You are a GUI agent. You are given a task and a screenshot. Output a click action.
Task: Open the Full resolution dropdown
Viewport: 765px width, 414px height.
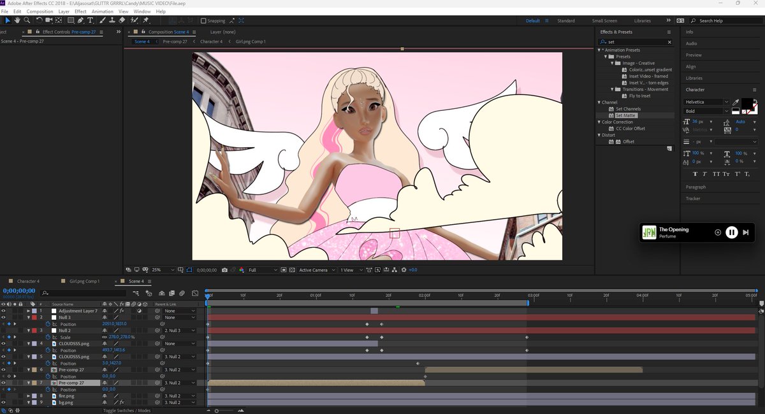pos(262,270)
